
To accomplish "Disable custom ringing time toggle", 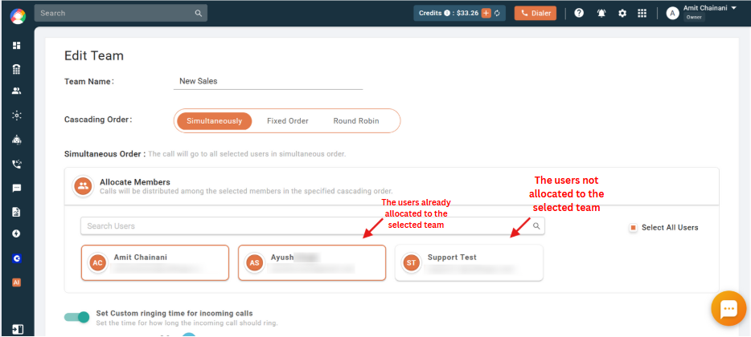I will (76, 317).
